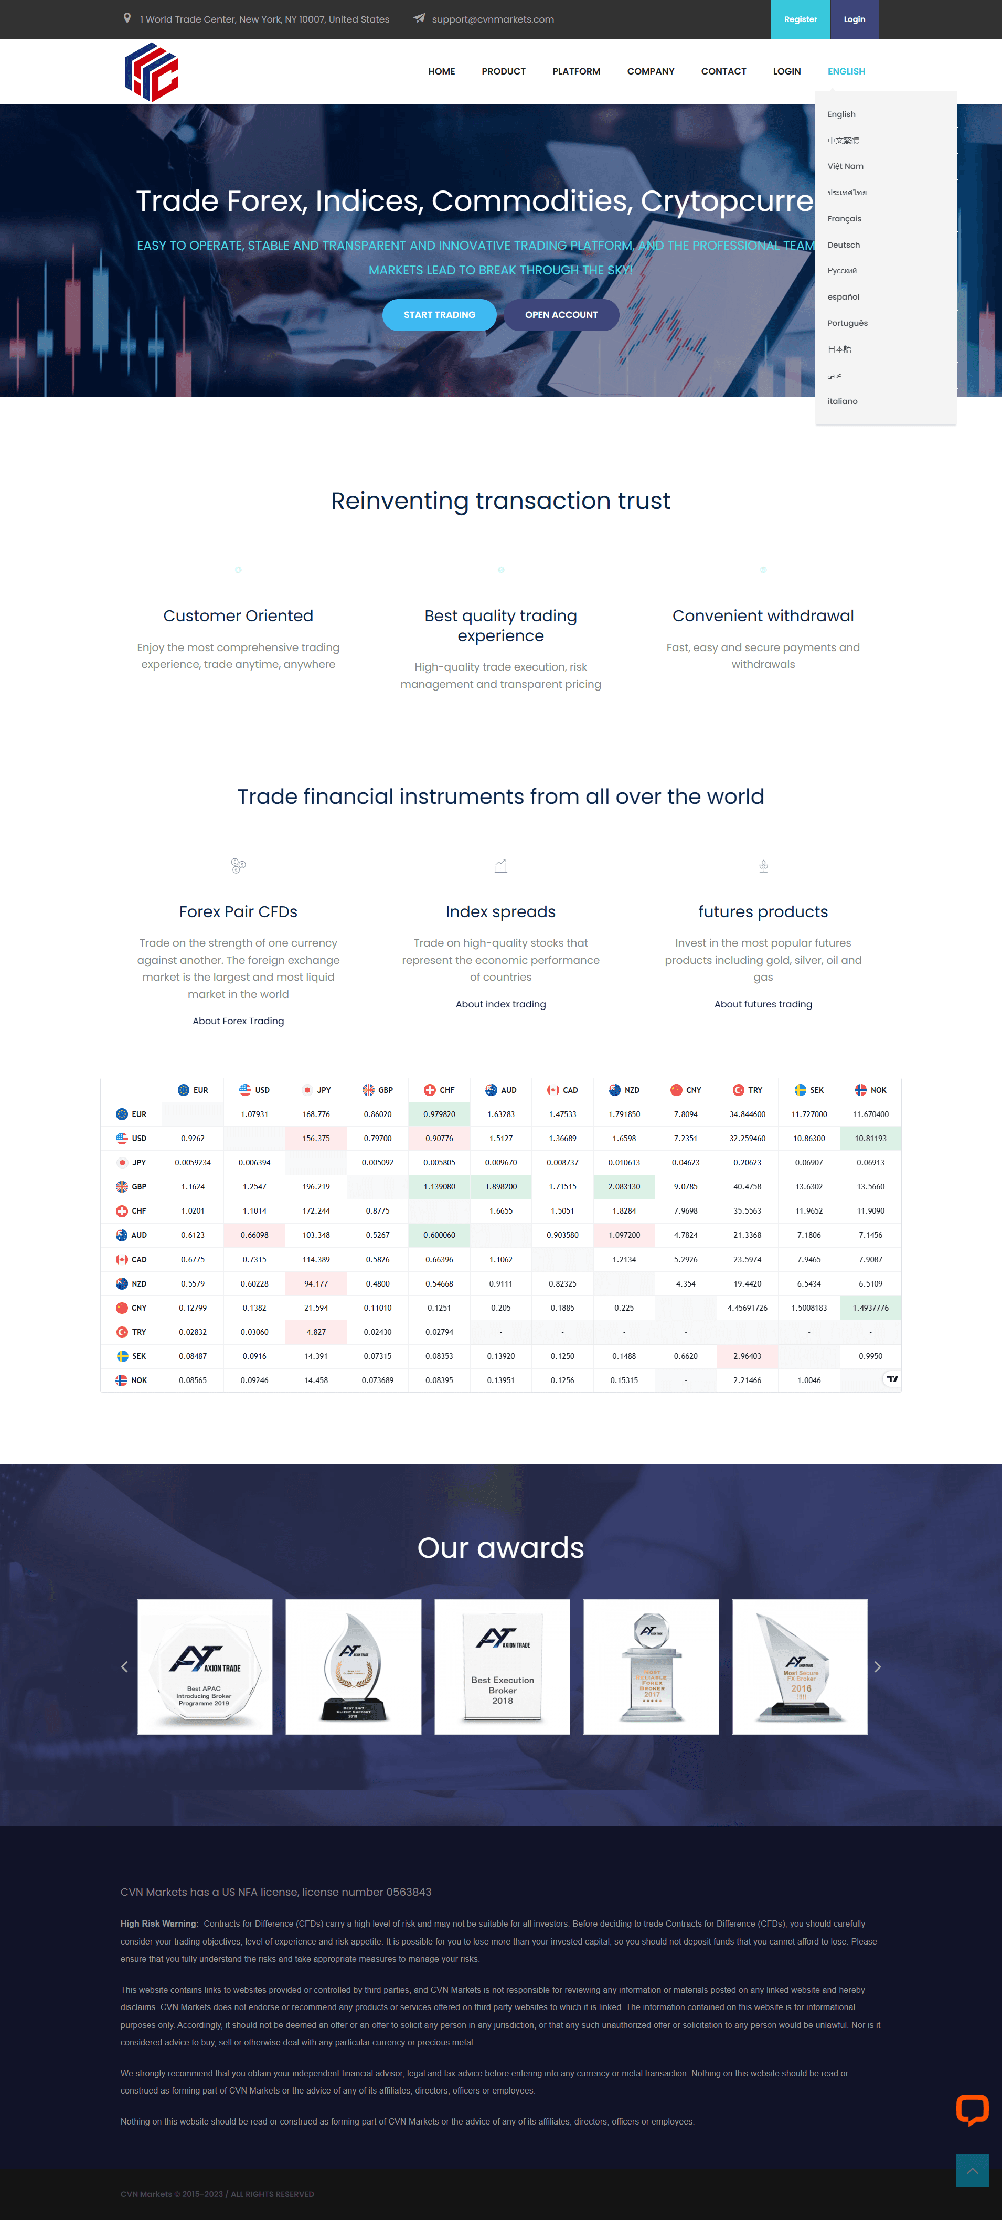
Task: Click the AUD flag in the row header
Action: coord(122,1234)
